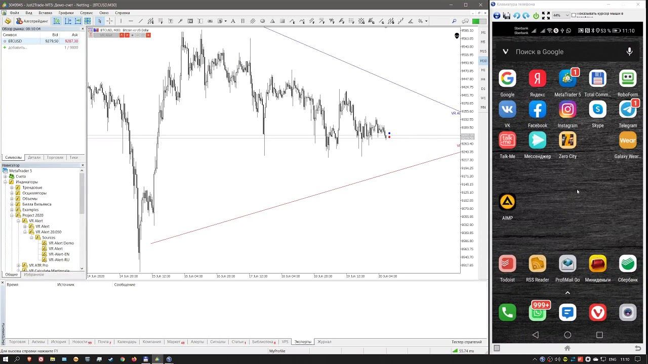Switch chart timeframe to D1
Screen dimensions: 648x364
point(483,89)
